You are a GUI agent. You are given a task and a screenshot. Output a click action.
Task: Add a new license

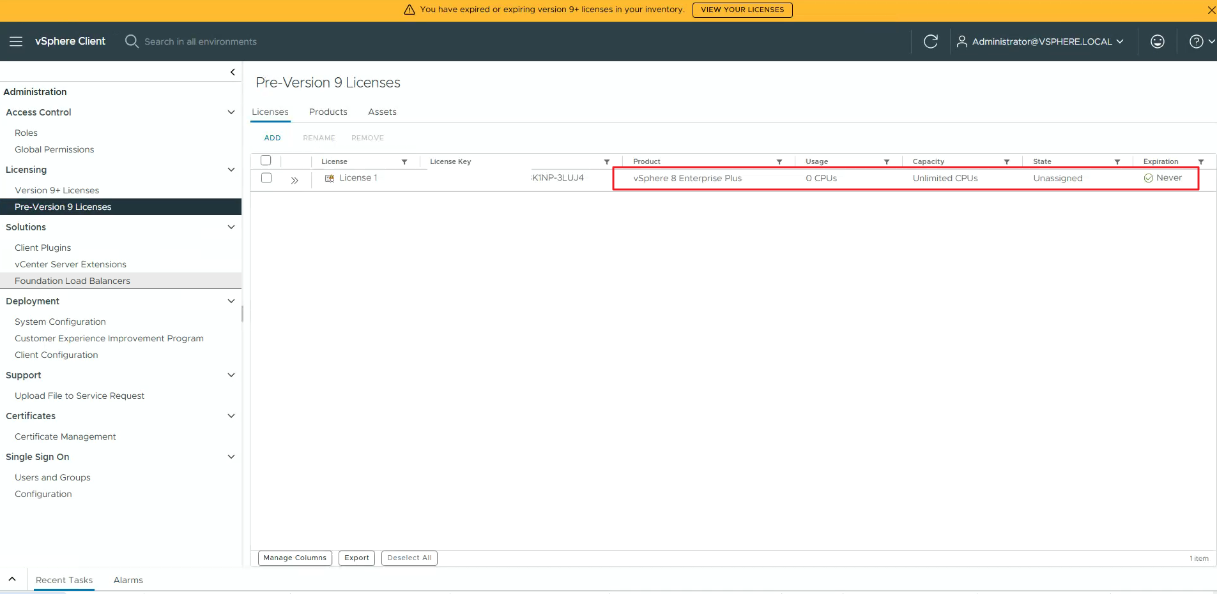pos(273,138)
